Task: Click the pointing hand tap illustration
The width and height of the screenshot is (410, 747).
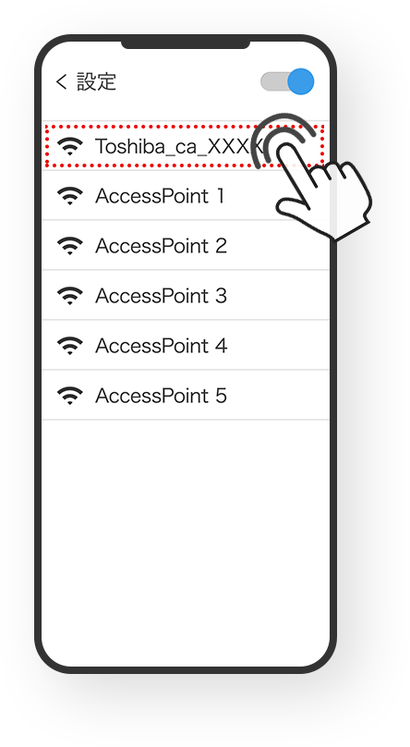Action: point(311,177)
